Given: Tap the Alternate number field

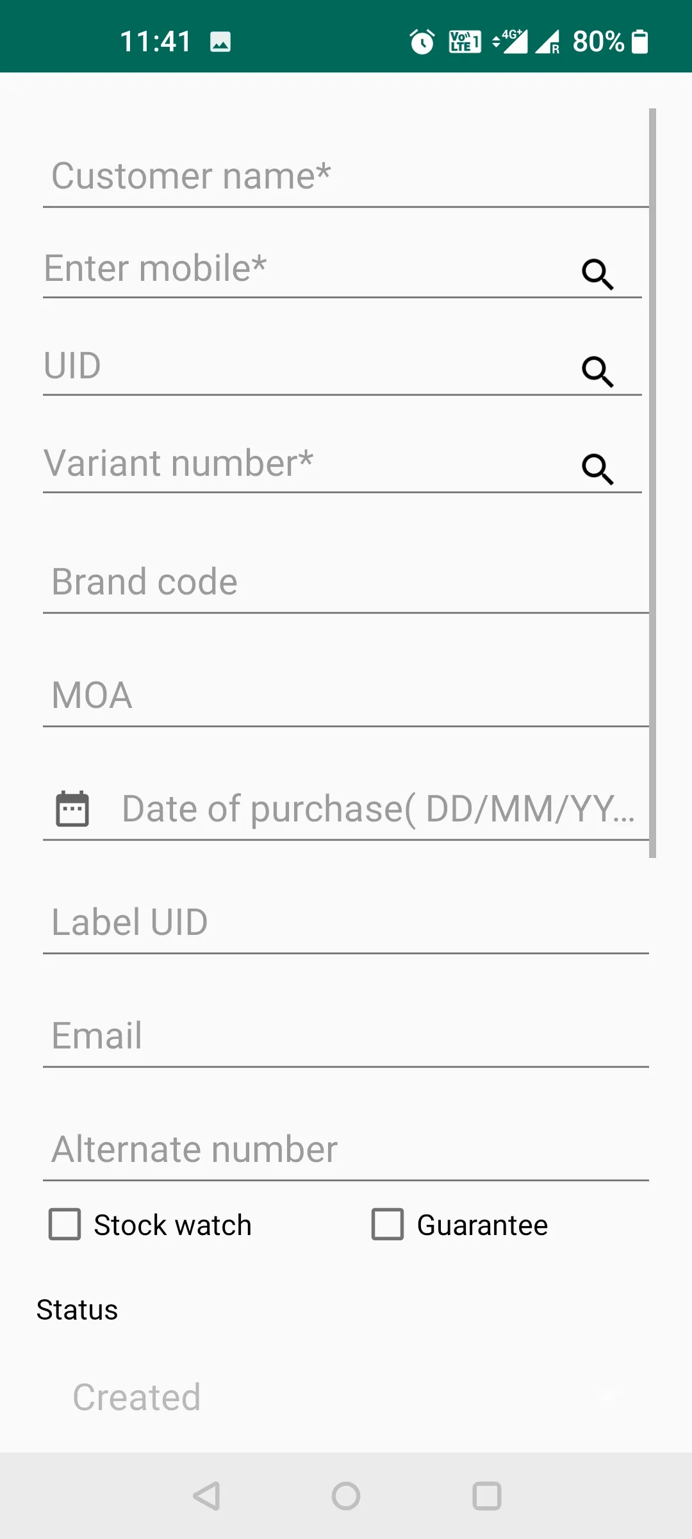Looking at the screenshot, I should [x=346, y=1149].
